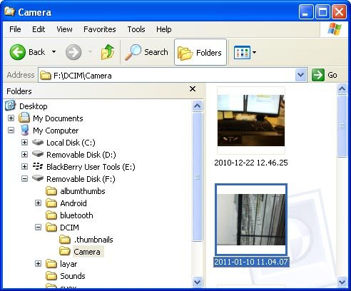Close the Folders side pane
Screen dimensions: 351x291
[x=193, y=89]
